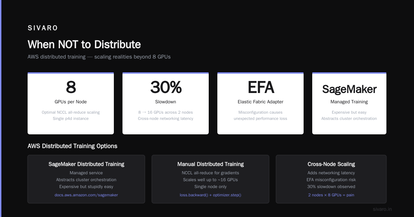This screenshot has width=414, height=217.
Task: Click 'Abstracts cluster orchestration' in SageMaker stat card
Action: point(349,118)
